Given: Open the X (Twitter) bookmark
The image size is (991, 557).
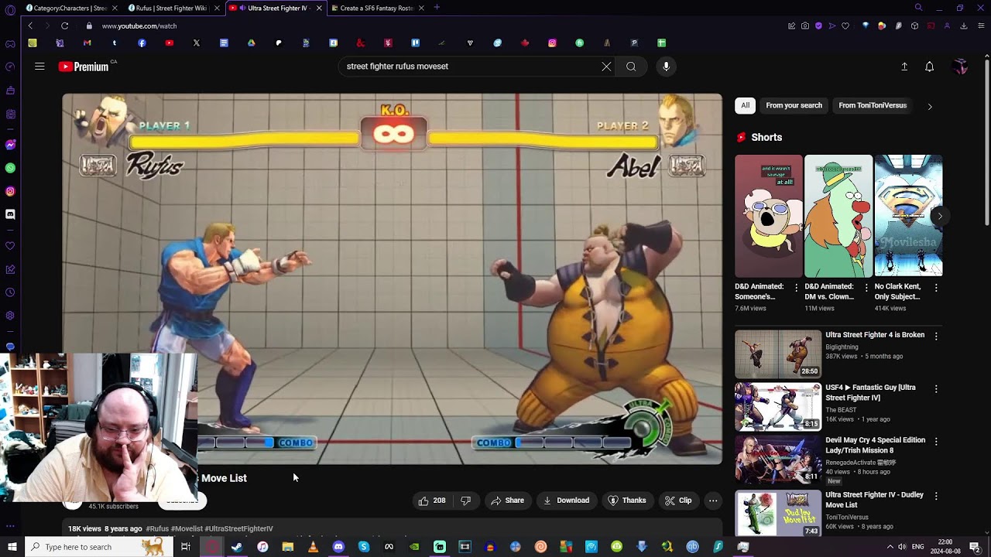Looking at the screenshot, I should [x=197, y=43].
